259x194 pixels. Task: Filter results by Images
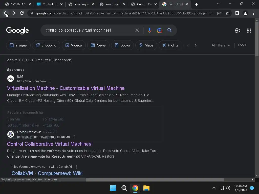click(x=18, y=45)
